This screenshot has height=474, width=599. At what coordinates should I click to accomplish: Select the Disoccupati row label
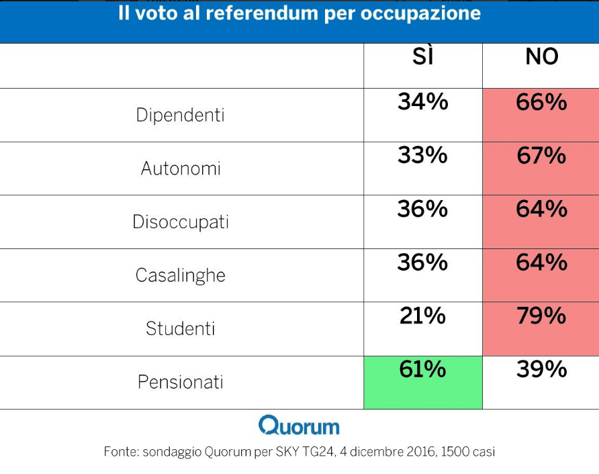[181, 222]
